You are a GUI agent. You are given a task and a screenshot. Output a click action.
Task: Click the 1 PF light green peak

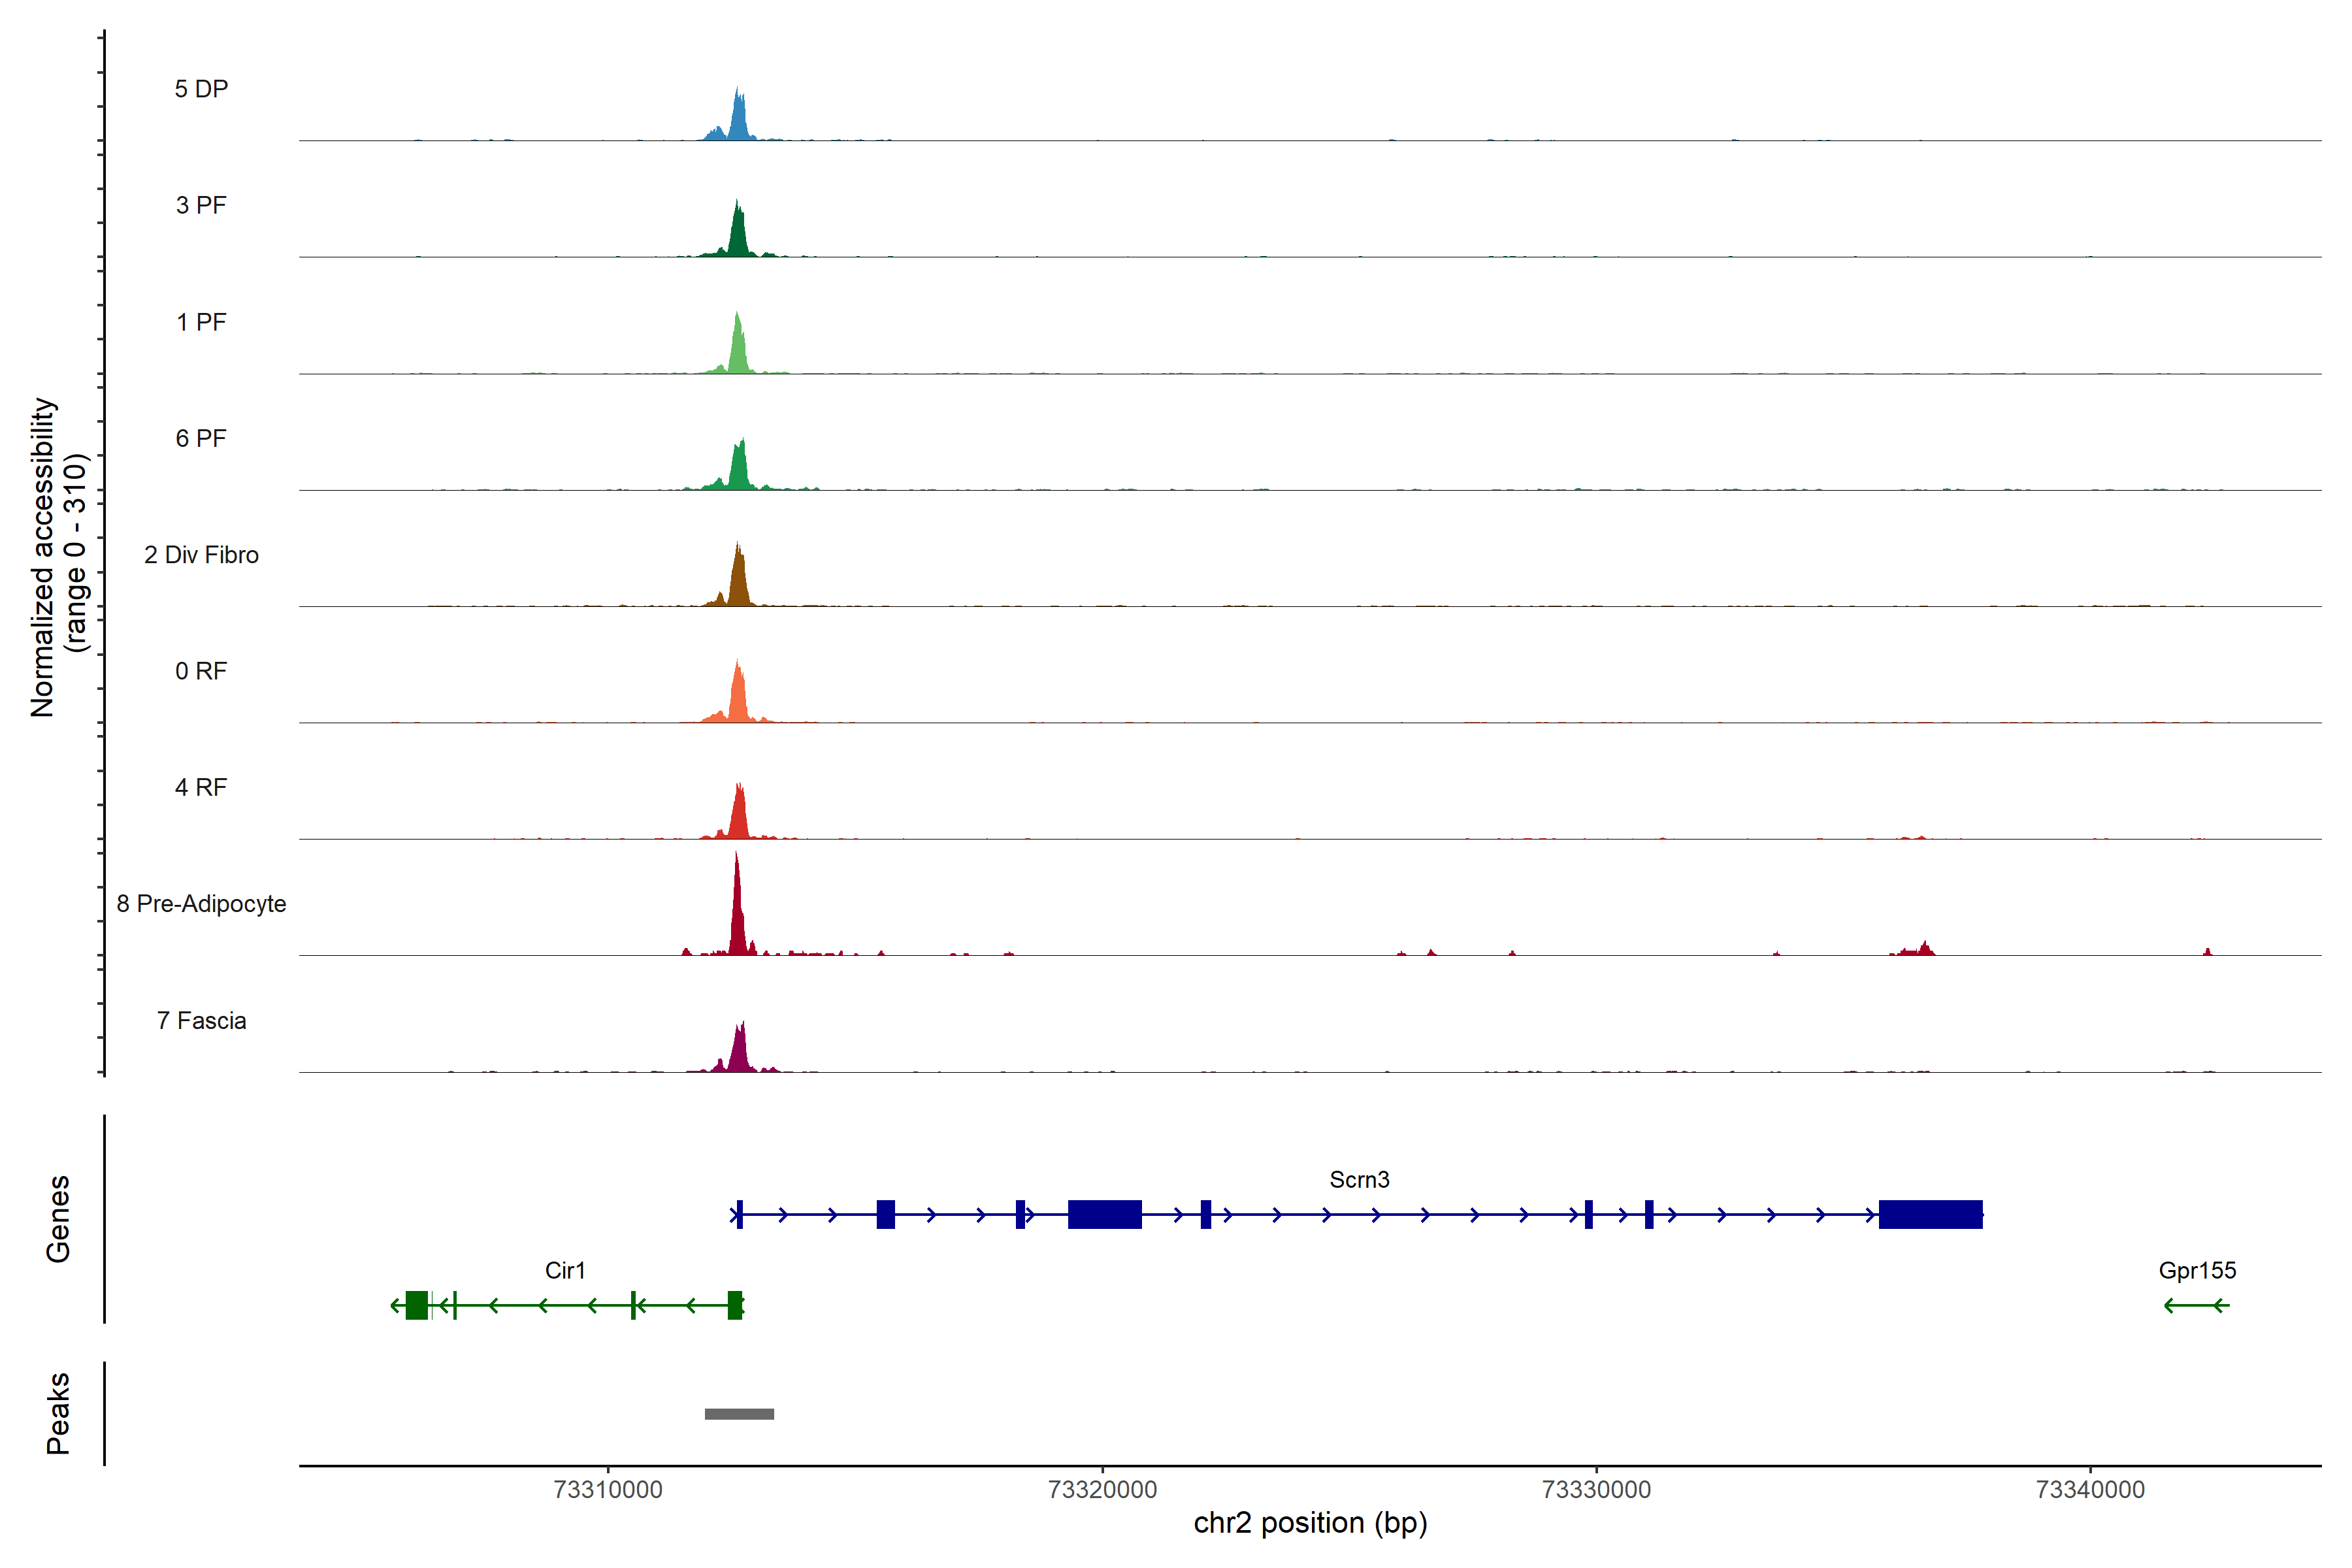pos(738,350)
